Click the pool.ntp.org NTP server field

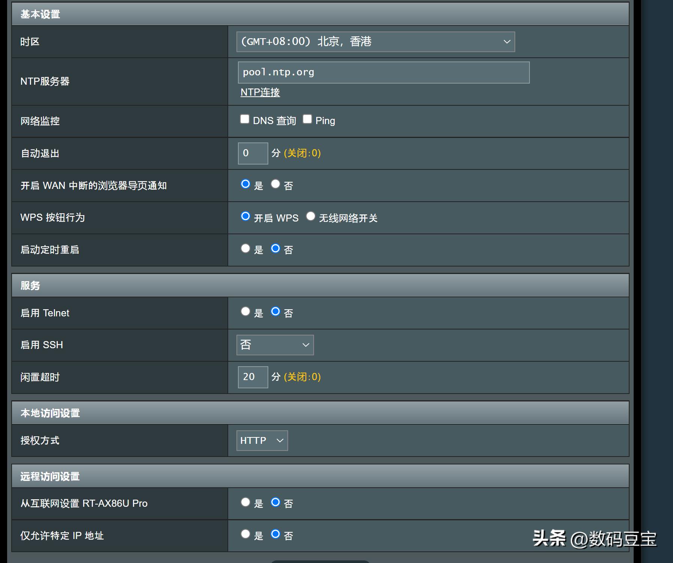[383, 72]
